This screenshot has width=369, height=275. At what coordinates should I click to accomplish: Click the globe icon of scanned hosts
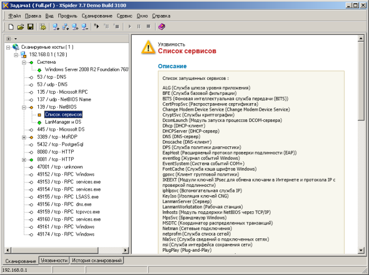coord(16,47)
